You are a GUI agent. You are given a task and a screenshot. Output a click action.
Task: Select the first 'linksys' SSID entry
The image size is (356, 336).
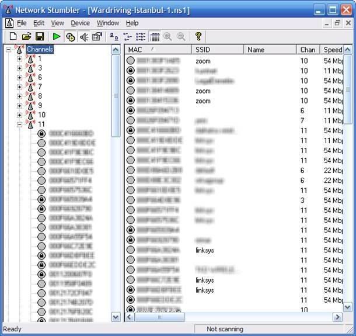click(205, 250)
